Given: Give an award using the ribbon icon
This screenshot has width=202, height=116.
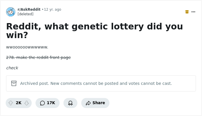Looking at the screenshot, I should 70,103.
